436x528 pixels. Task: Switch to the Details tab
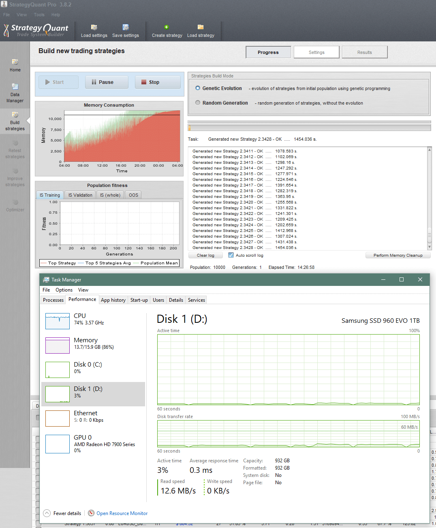click(x=176, y=300)
